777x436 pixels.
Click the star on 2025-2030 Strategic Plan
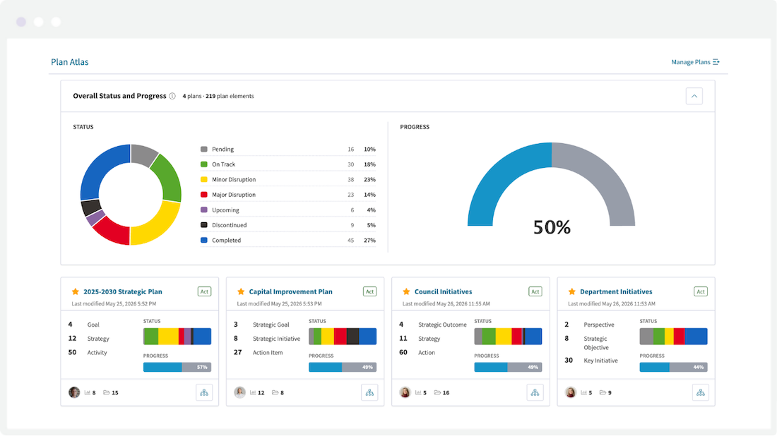pos(76,291)
